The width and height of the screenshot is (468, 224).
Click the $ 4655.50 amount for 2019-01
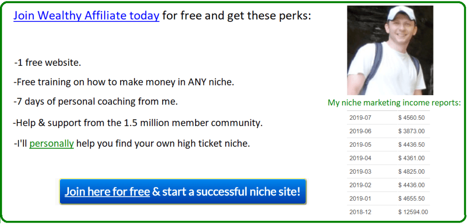tap(411, 198)
